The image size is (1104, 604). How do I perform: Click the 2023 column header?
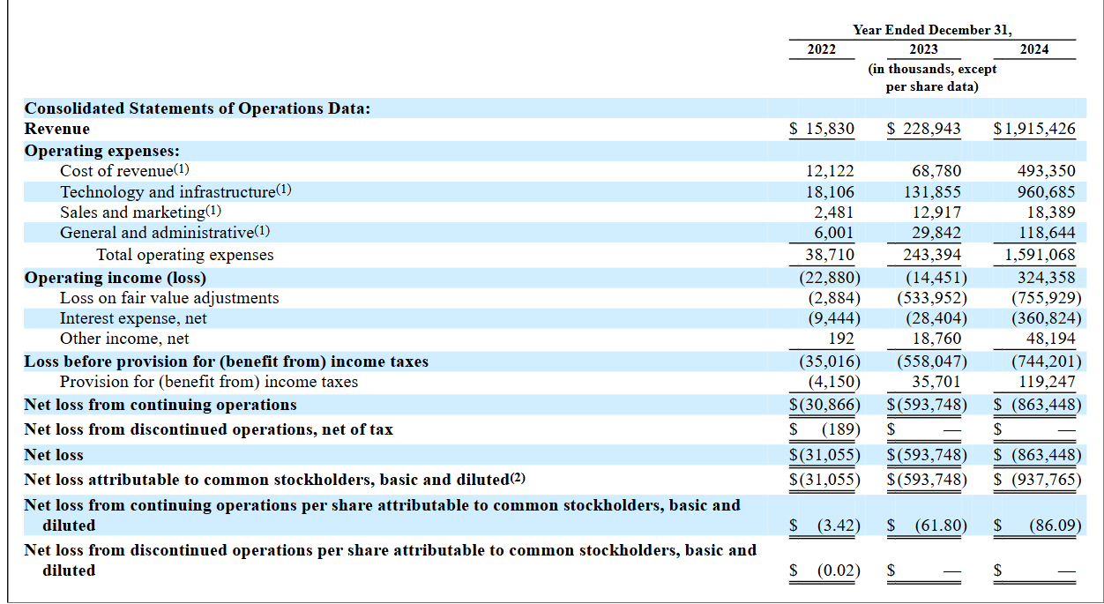tap(923, 49)
